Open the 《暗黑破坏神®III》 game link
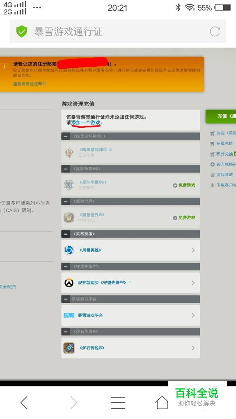The height and width of the screenshot is (419, 236). [x=96, y=149]
